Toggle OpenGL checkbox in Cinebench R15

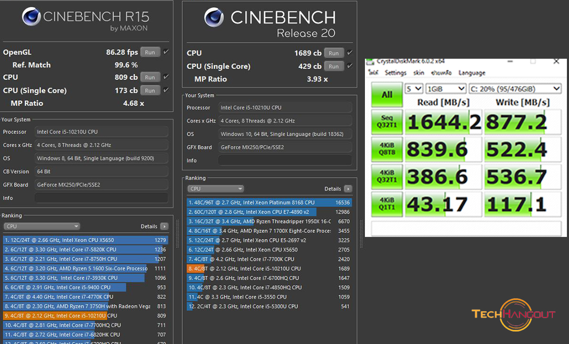(166, 52)
